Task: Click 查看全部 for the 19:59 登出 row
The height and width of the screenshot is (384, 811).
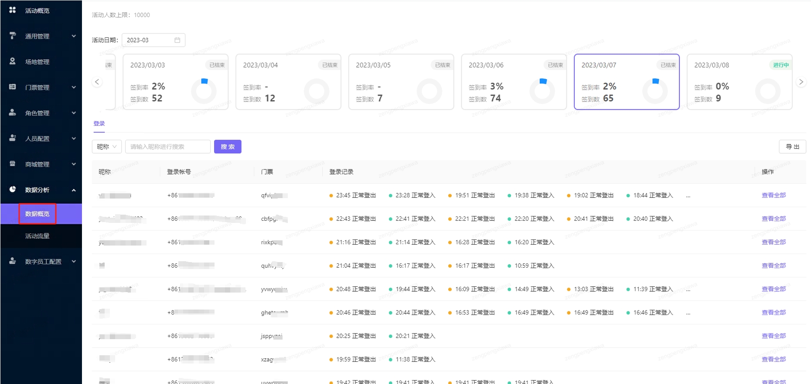Action: coord(774,359)
